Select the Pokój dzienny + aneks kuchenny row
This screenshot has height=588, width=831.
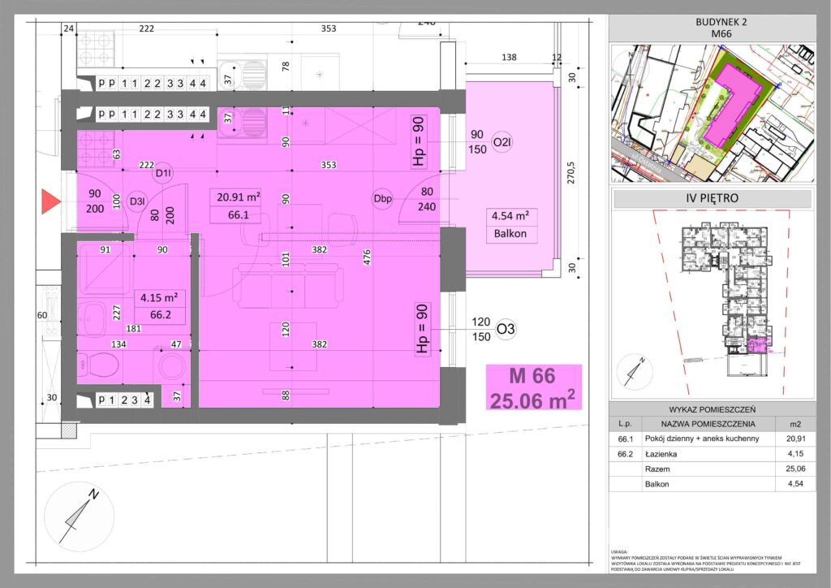click(712, 439)
